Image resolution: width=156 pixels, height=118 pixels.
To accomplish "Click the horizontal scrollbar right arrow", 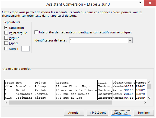I will click(x=145, y=102).
